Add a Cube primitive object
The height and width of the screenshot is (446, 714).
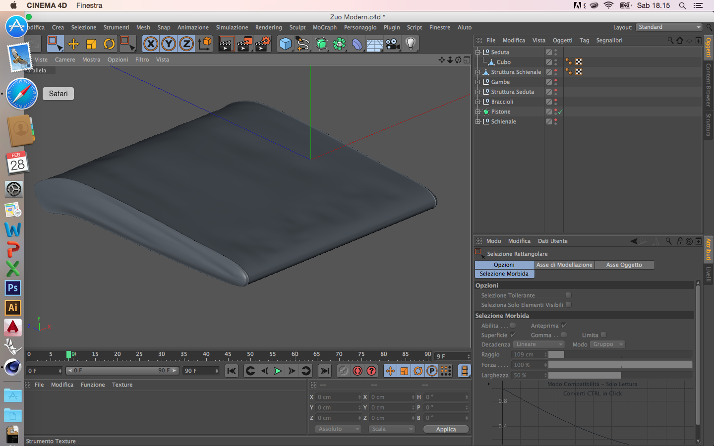click(x=286, y=44)
